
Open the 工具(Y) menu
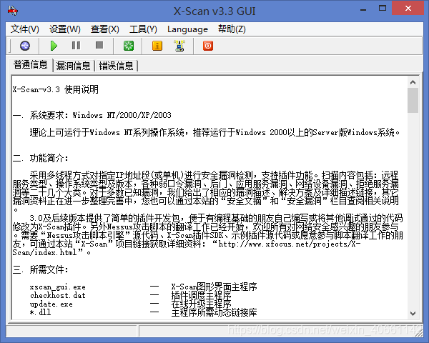click(x=143, y=29)
